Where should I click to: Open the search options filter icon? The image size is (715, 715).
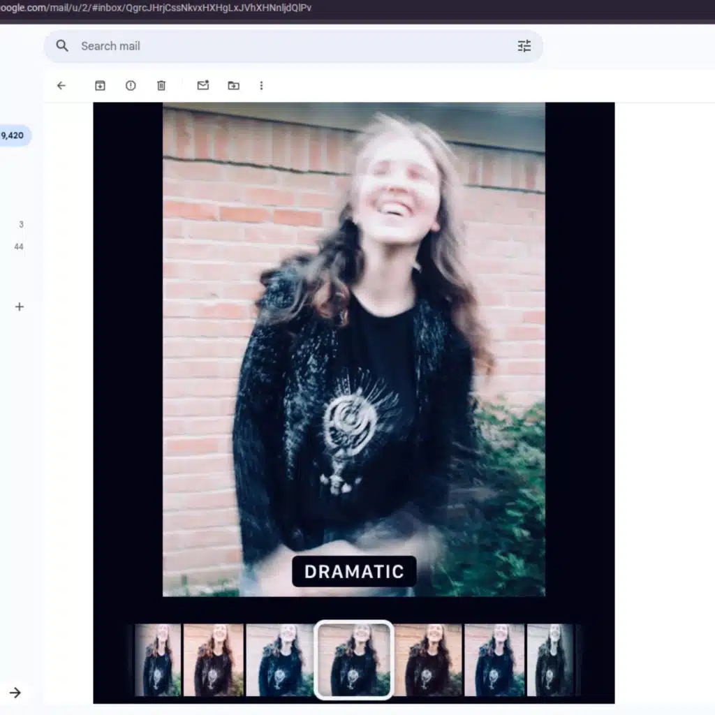[524, 46]
